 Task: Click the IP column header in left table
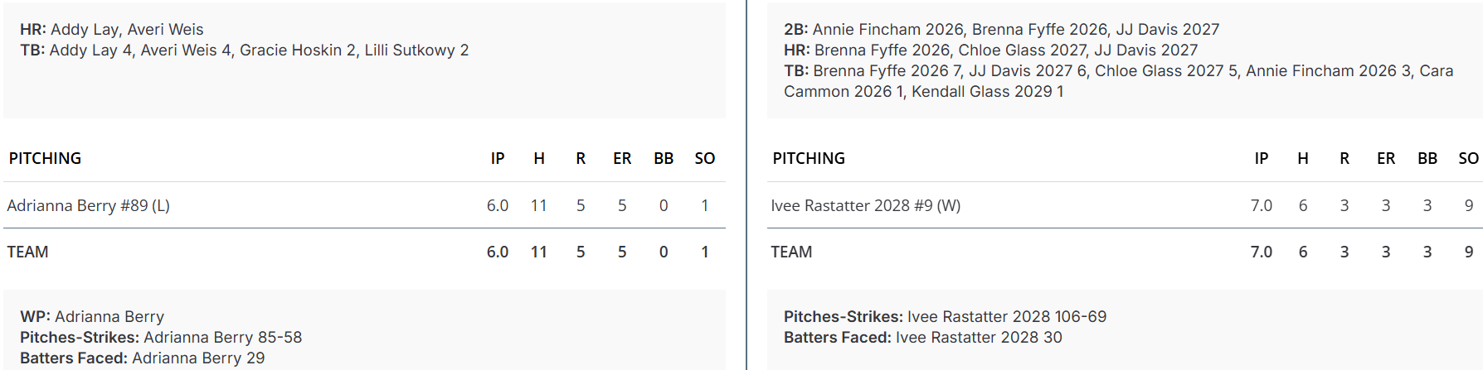point(498,158)
